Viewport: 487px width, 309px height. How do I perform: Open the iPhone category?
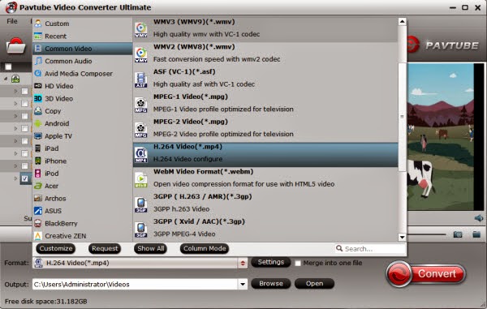tap(82, 161)
